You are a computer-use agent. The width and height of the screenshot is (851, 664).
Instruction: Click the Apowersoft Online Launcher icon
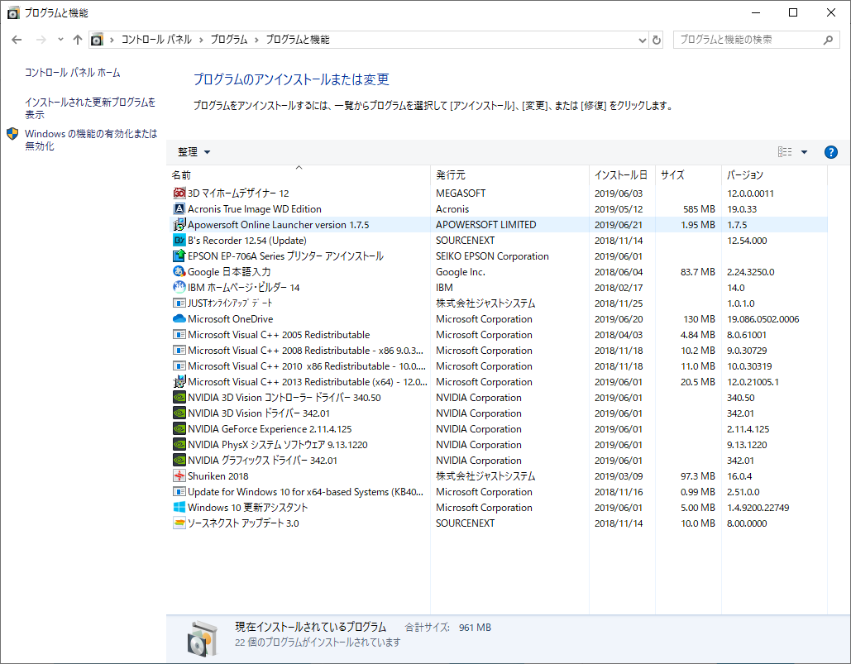point(179,225)
